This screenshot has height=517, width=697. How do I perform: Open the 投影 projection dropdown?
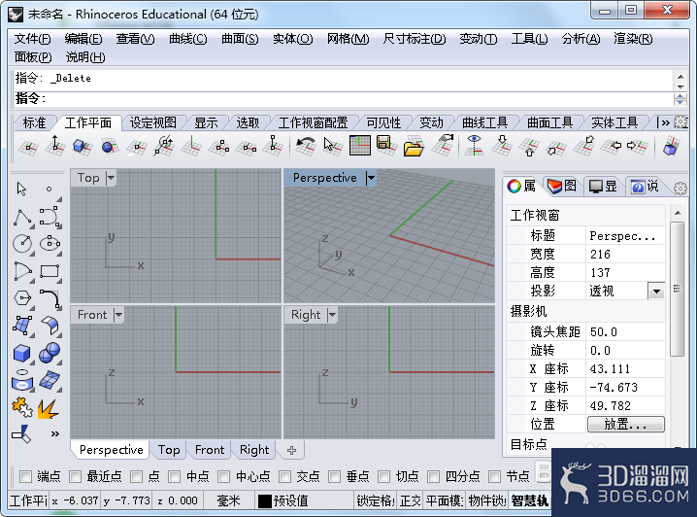click(656, 292)
